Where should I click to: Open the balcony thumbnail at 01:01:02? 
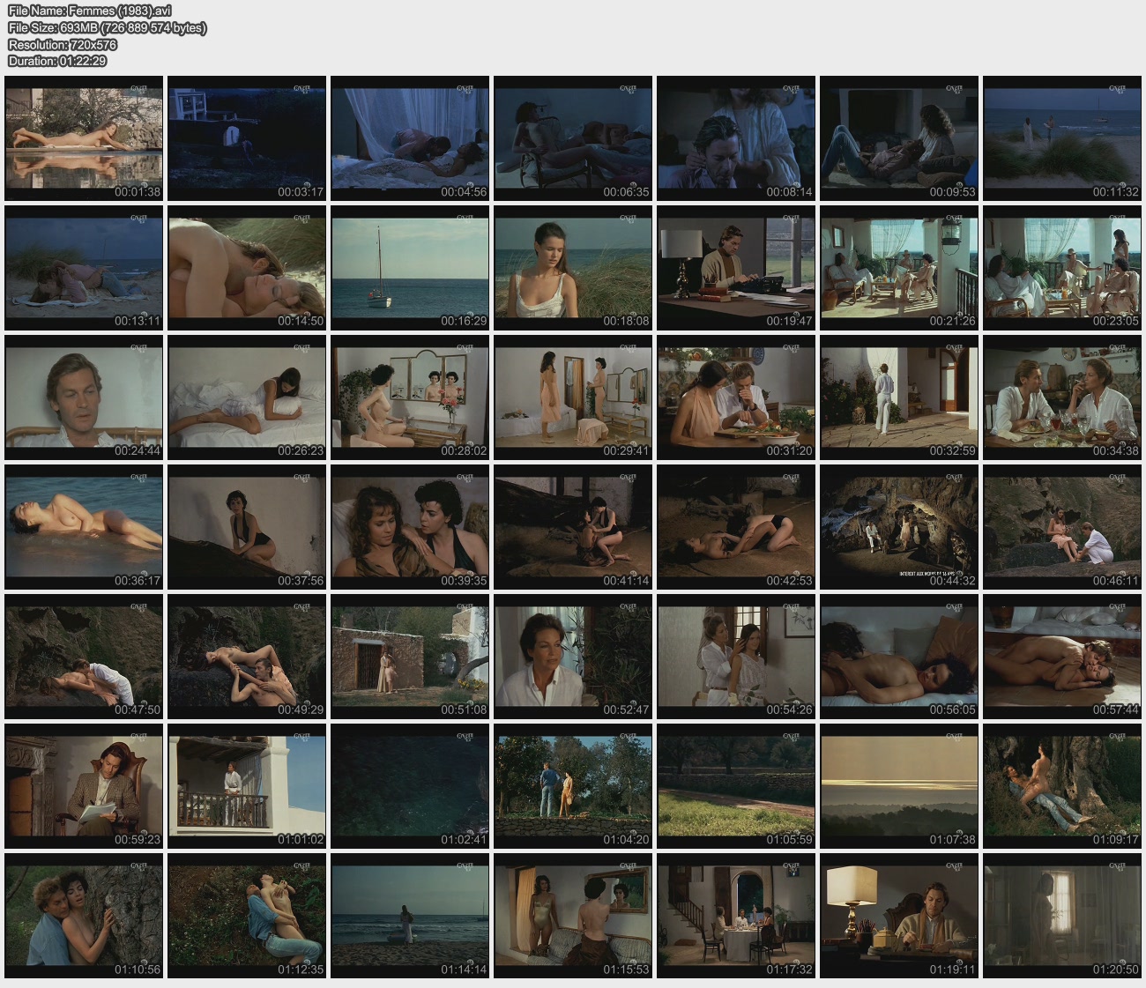pyautogui.click(x=247, y=786)
